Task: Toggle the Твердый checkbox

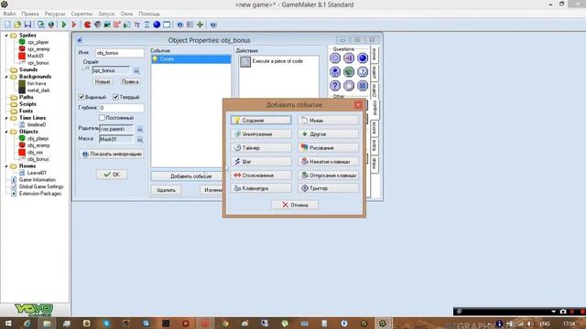Action: (116, 97)
